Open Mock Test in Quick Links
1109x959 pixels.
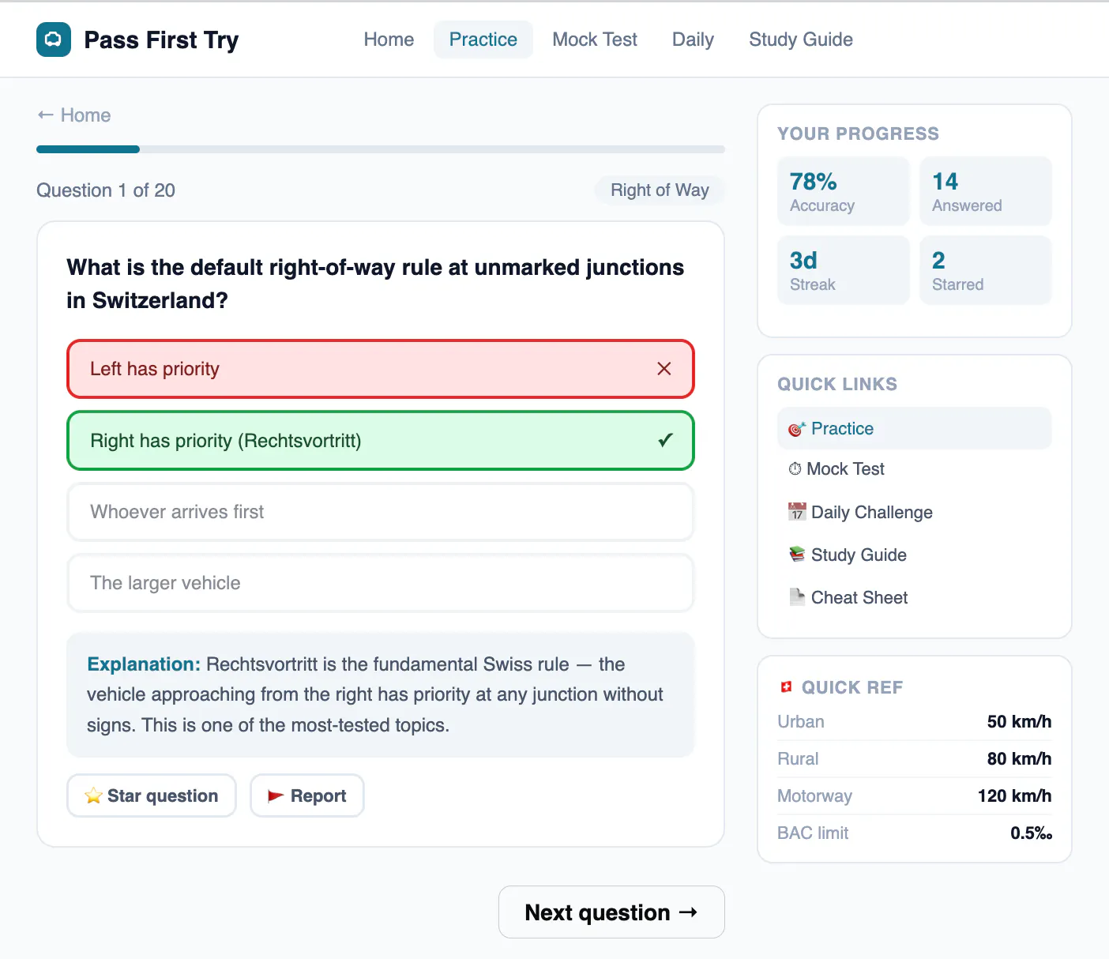point(915,469)
